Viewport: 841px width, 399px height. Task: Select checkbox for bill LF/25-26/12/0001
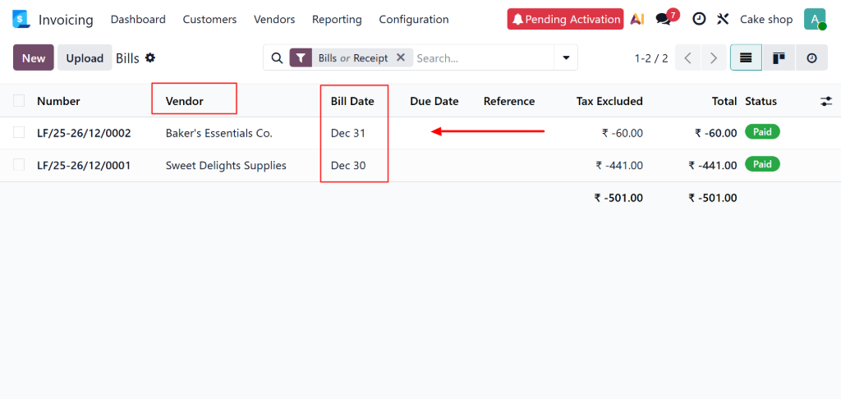point(19,165)
